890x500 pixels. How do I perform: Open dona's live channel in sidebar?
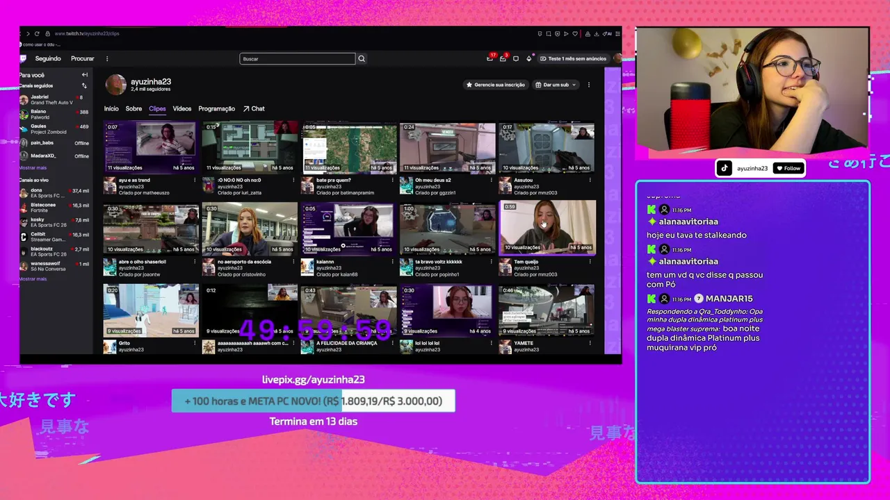[54, 192]
